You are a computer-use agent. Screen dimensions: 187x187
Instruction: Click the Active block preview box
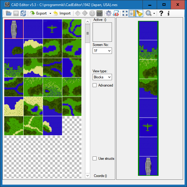pyautogui.click(x=102, y=32)
